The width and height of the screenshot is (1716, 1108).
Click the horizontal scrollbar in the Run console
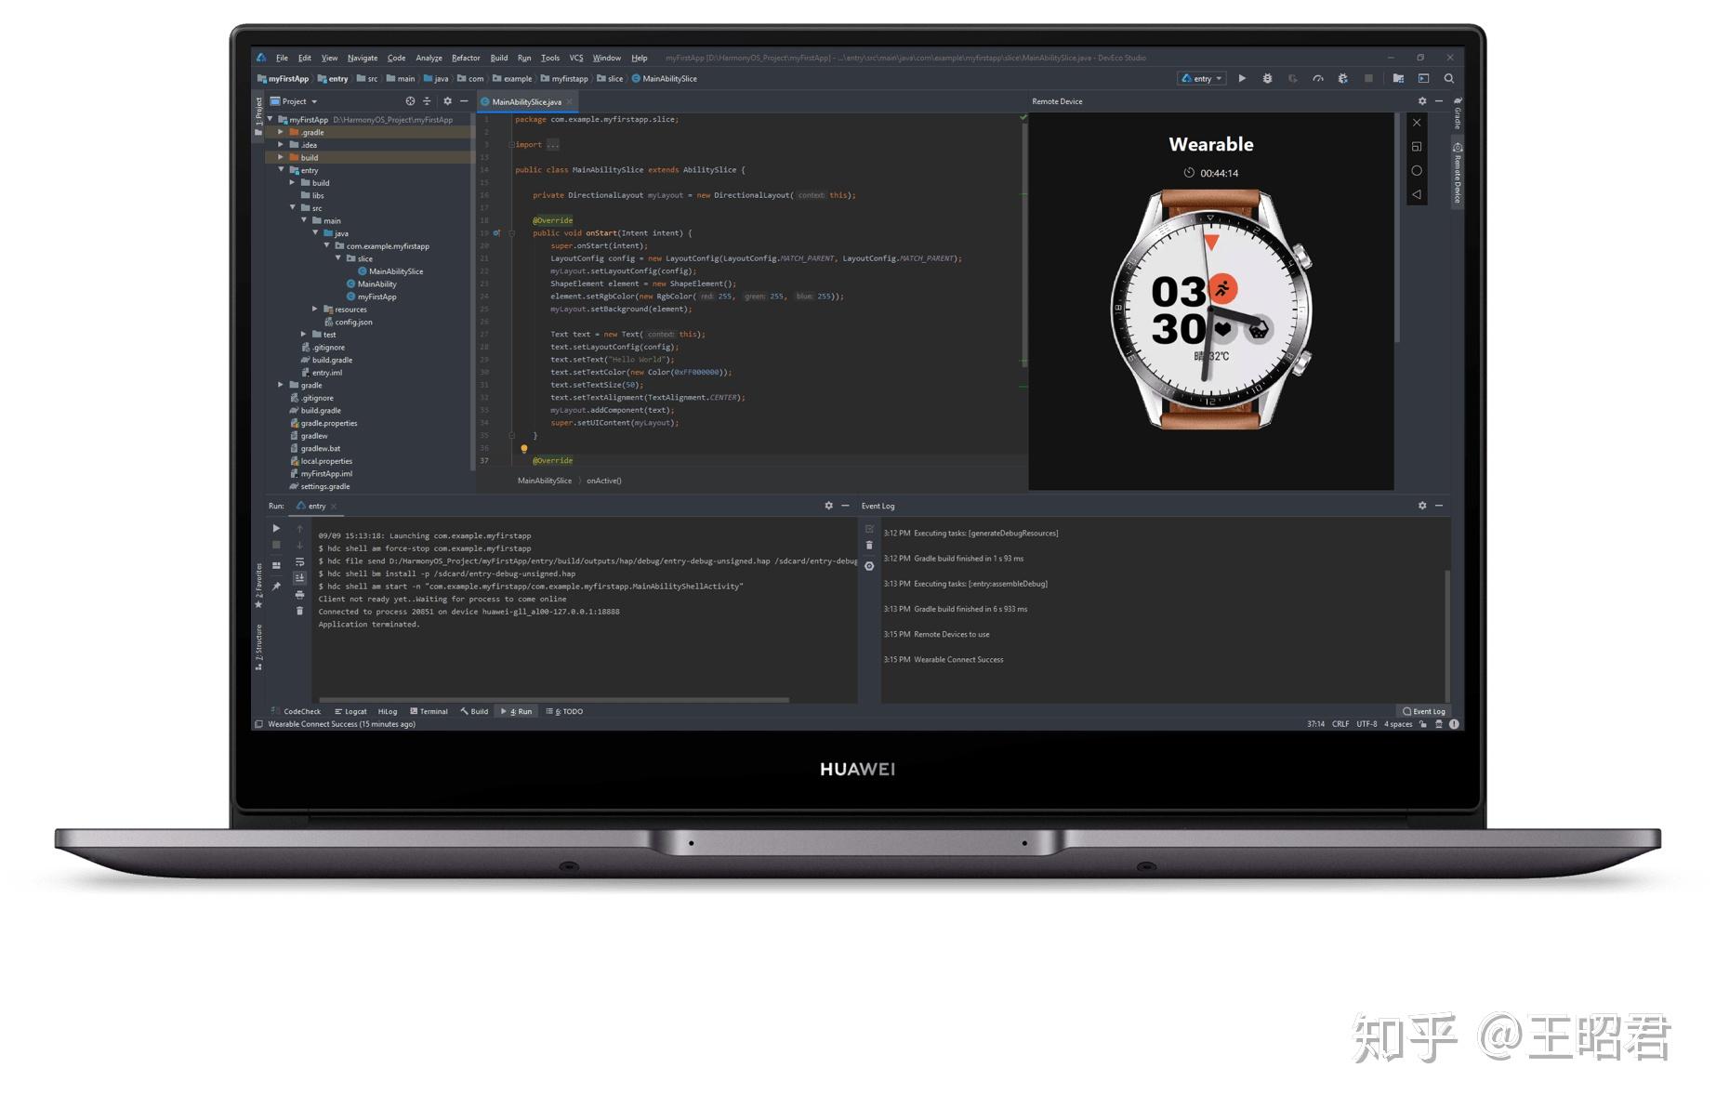click(x=554, y=700)
